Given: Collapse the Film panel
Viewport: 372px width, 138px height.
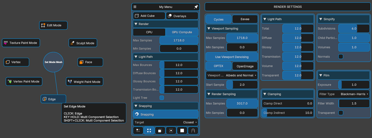Looking at the screenshot, I should coord(344,75).
